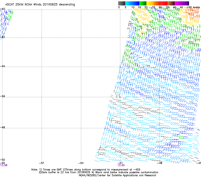Click the 'NOAA/NESDIS/Center for Satellite Applications and Research' credit
The height and width of the screenshot is (177, 201).
point(117,175)
